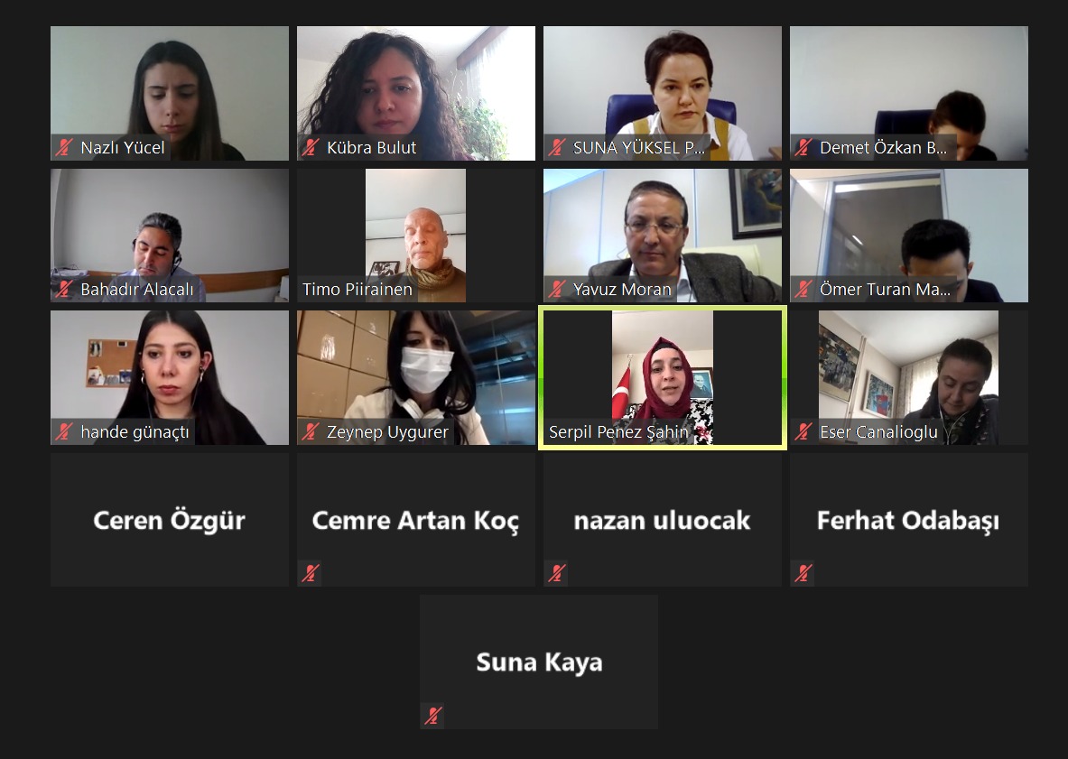Click the Ceren Özgür participant tile
Screen dimensions: 1068x759
click(170, 520)
